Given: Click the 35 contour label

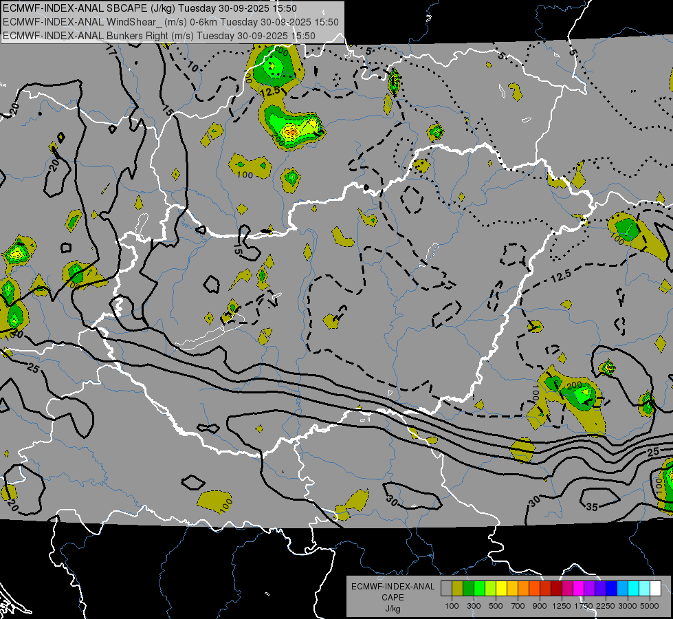Looking at the screenshot, I should coord(592,507).
